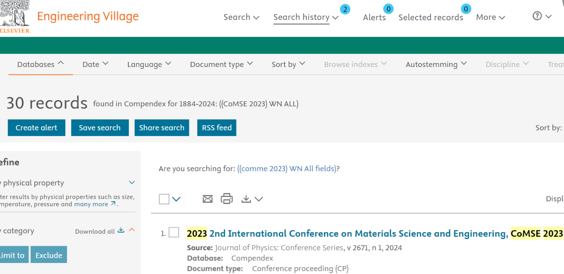Image resolution: width=564 pixels, height=274 pixels.
Task: Tick the select-all results checkbox
Action: (164, 199)
